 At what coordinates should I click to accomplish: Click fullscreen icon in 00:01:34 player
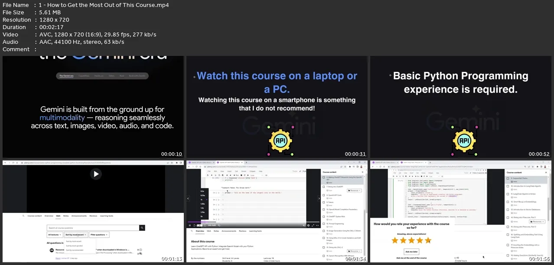pos(313,226)
